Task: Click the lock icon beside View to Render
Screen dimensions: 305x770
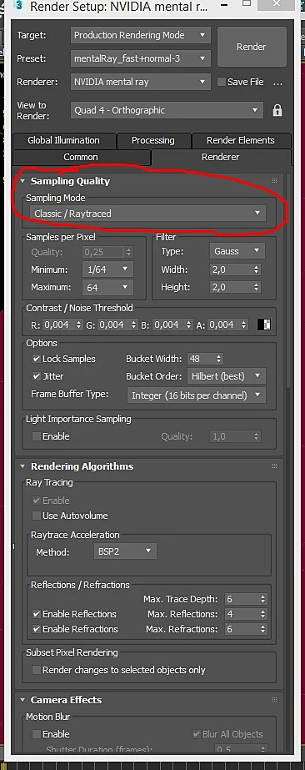Action: pos(277,110)
